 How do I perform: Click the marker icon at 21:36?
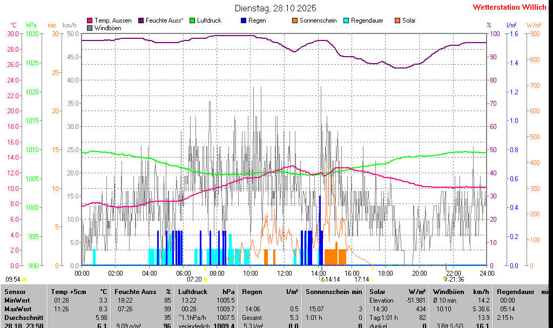(x=446, y=278)
